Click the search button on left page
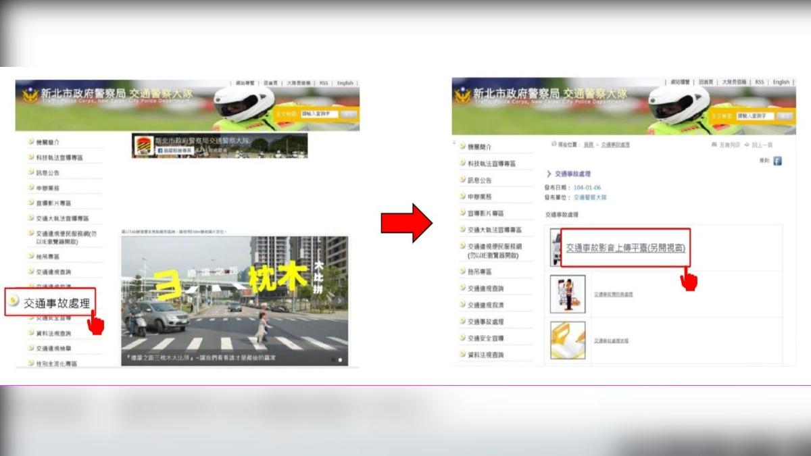 (349, 114)
